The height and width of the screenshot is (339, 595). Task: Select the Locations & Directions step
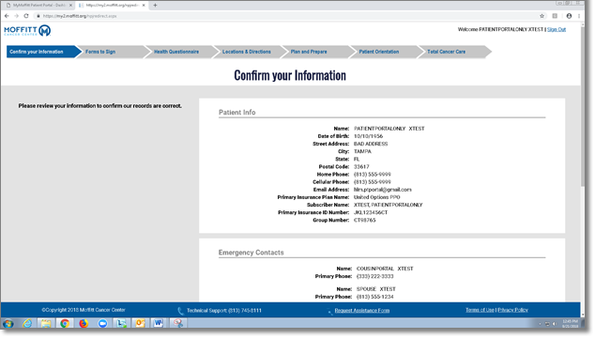[247, 52]
